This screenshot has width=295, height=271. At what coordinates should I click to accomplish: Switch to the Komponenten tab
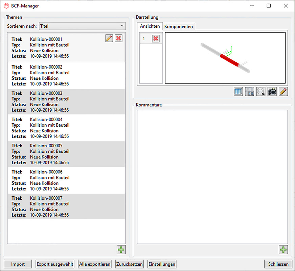[179, 26]
